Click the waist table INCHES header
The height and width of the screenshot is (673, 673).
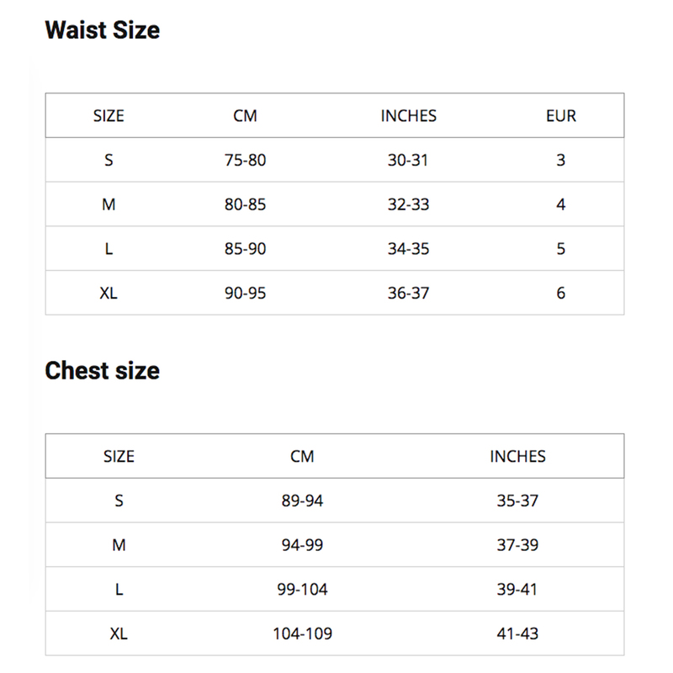408,116
